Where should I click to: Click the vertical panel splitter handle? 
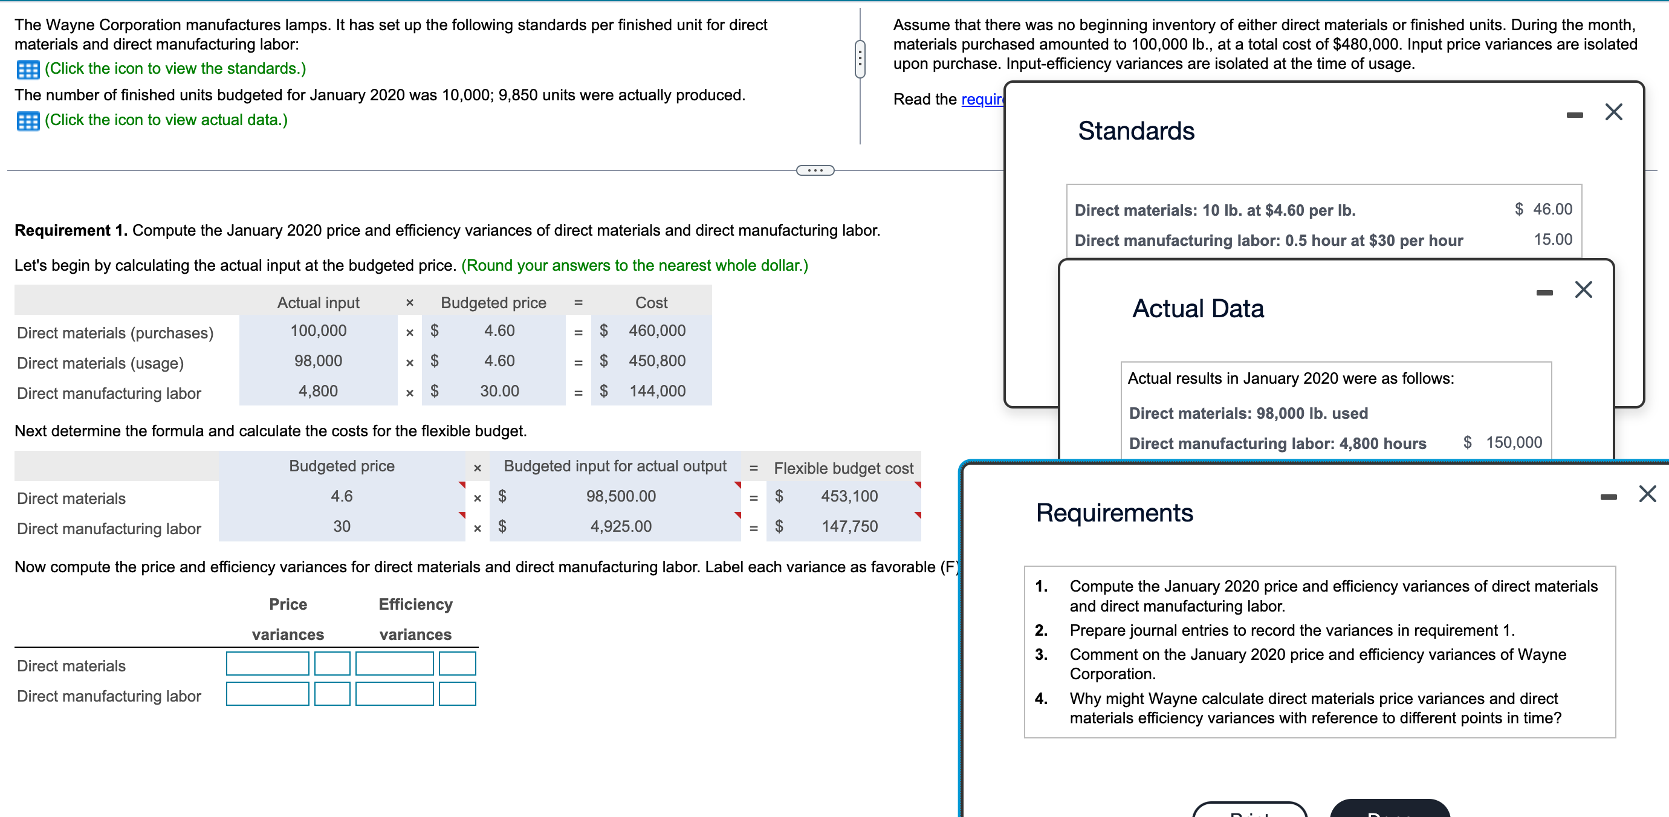(860, 59)
